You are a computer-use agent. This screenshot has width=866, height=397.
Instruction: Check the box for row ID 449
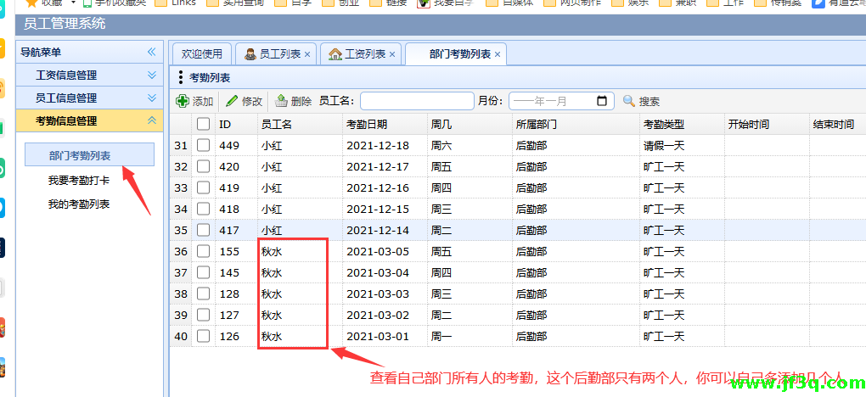(203, 145)
